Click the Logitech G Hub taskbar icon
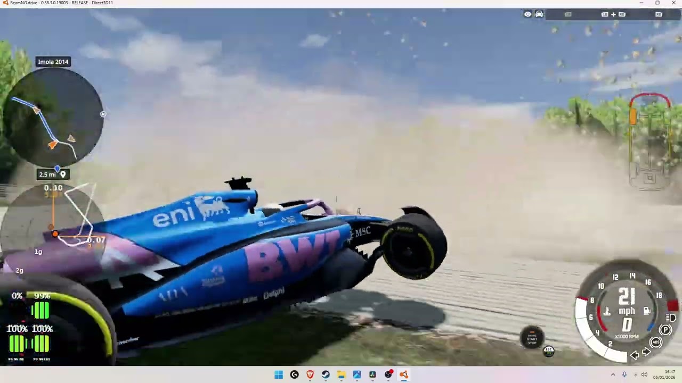The height and width of the screenshot is (383, 682). (294, 374)
